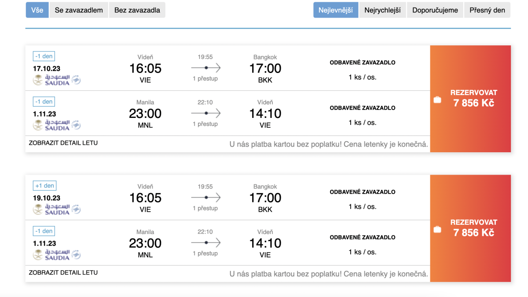The width and height of the screenshot is (528, 297).
Task: Filter flights Bez zavazadla
Action: point(137,10)
